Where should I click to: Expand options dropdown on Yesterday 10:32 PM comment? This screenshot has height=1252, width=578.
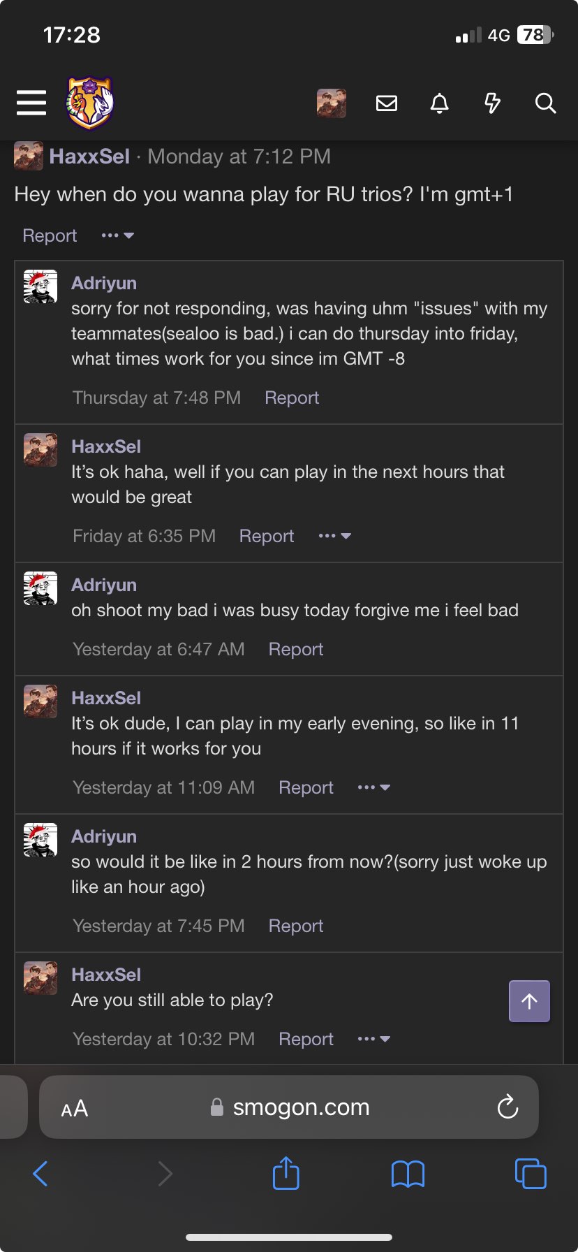click(x=373, y=1039)
